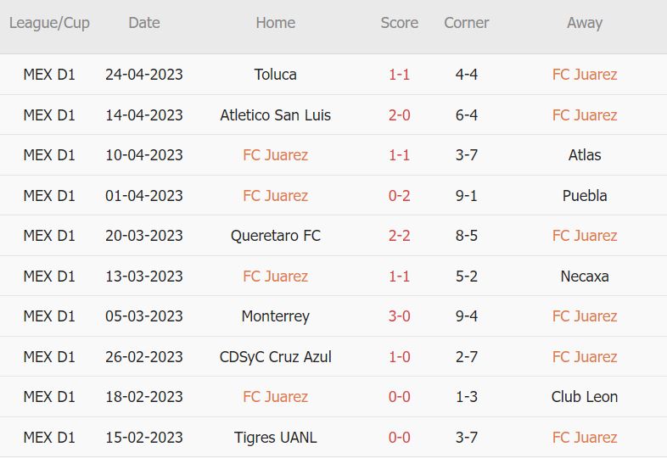Screen dimensions: 667x458
Task: Click the Date column header
Action: tap(144, 23)
